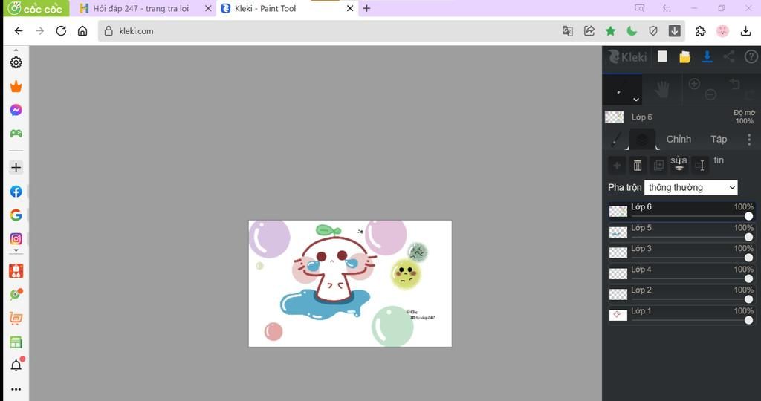Open Messenger in the sidebar

(x=16, y=110)
